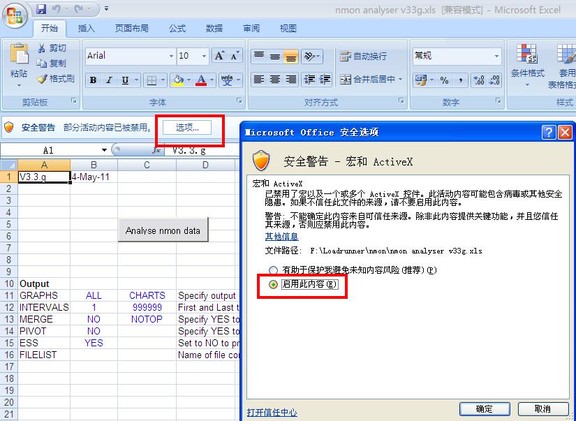
Task: Apply yellow fill color bucket
Action: [178, 80]
